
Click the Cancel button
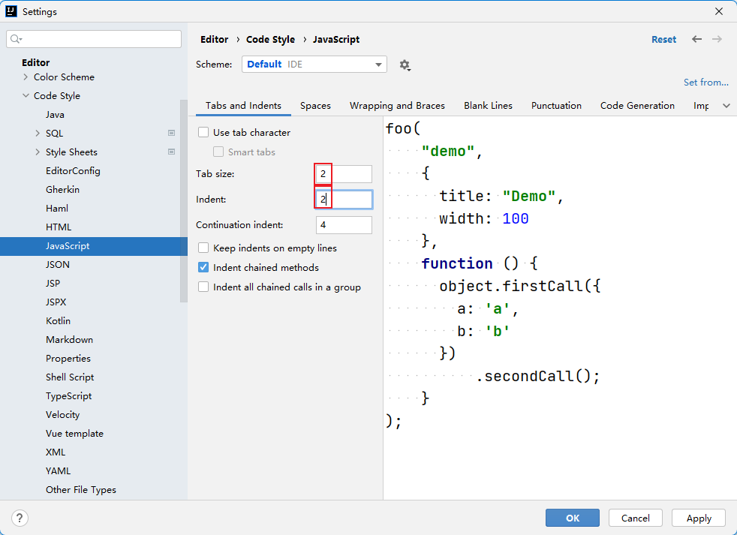636,518
